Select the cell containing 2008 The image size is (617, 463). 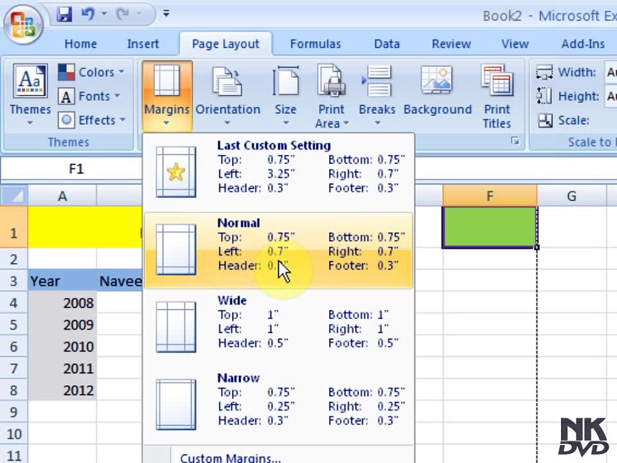click(62, 303)
